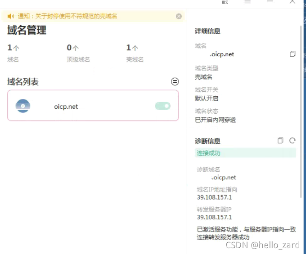Open the QR code icon in title bar
The height and width of the screenshot is (254, 306).
click(225, 2)
